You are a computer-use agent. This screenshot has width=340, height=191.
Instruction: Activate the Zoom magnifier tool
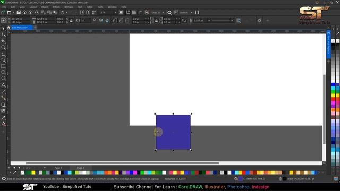click(x=3, y=47)
